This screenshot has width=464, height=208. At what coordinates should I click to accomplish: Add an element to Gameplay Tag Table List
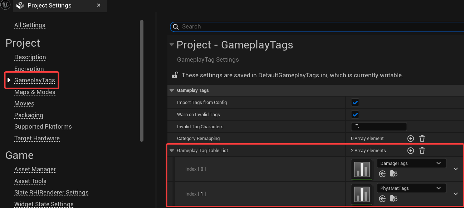411,151
